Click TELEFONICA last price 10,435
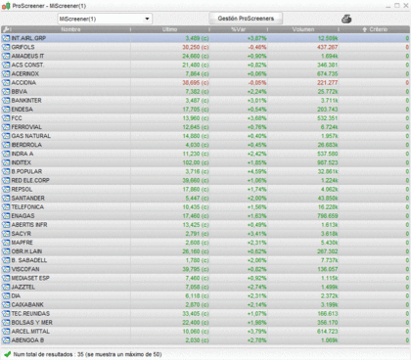Image resolution: width=411 pixels, height=360 pixels. 196,207
